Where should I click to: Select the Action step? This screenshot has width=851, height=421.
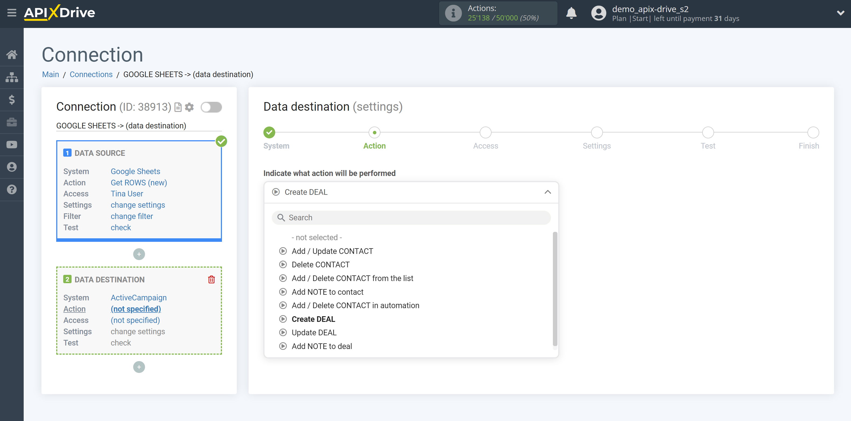(x=374, y=132)
